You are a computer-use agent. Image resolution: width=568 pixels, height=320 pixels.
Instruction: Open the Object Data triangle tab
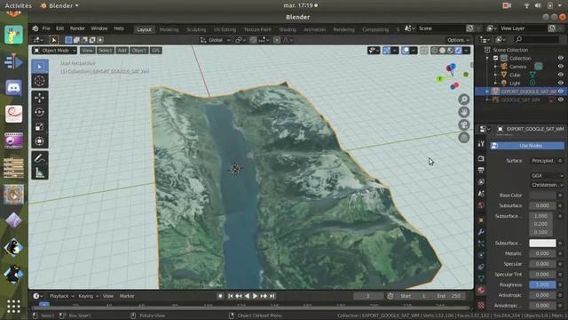pyautogui.click(x=481, y=278)
